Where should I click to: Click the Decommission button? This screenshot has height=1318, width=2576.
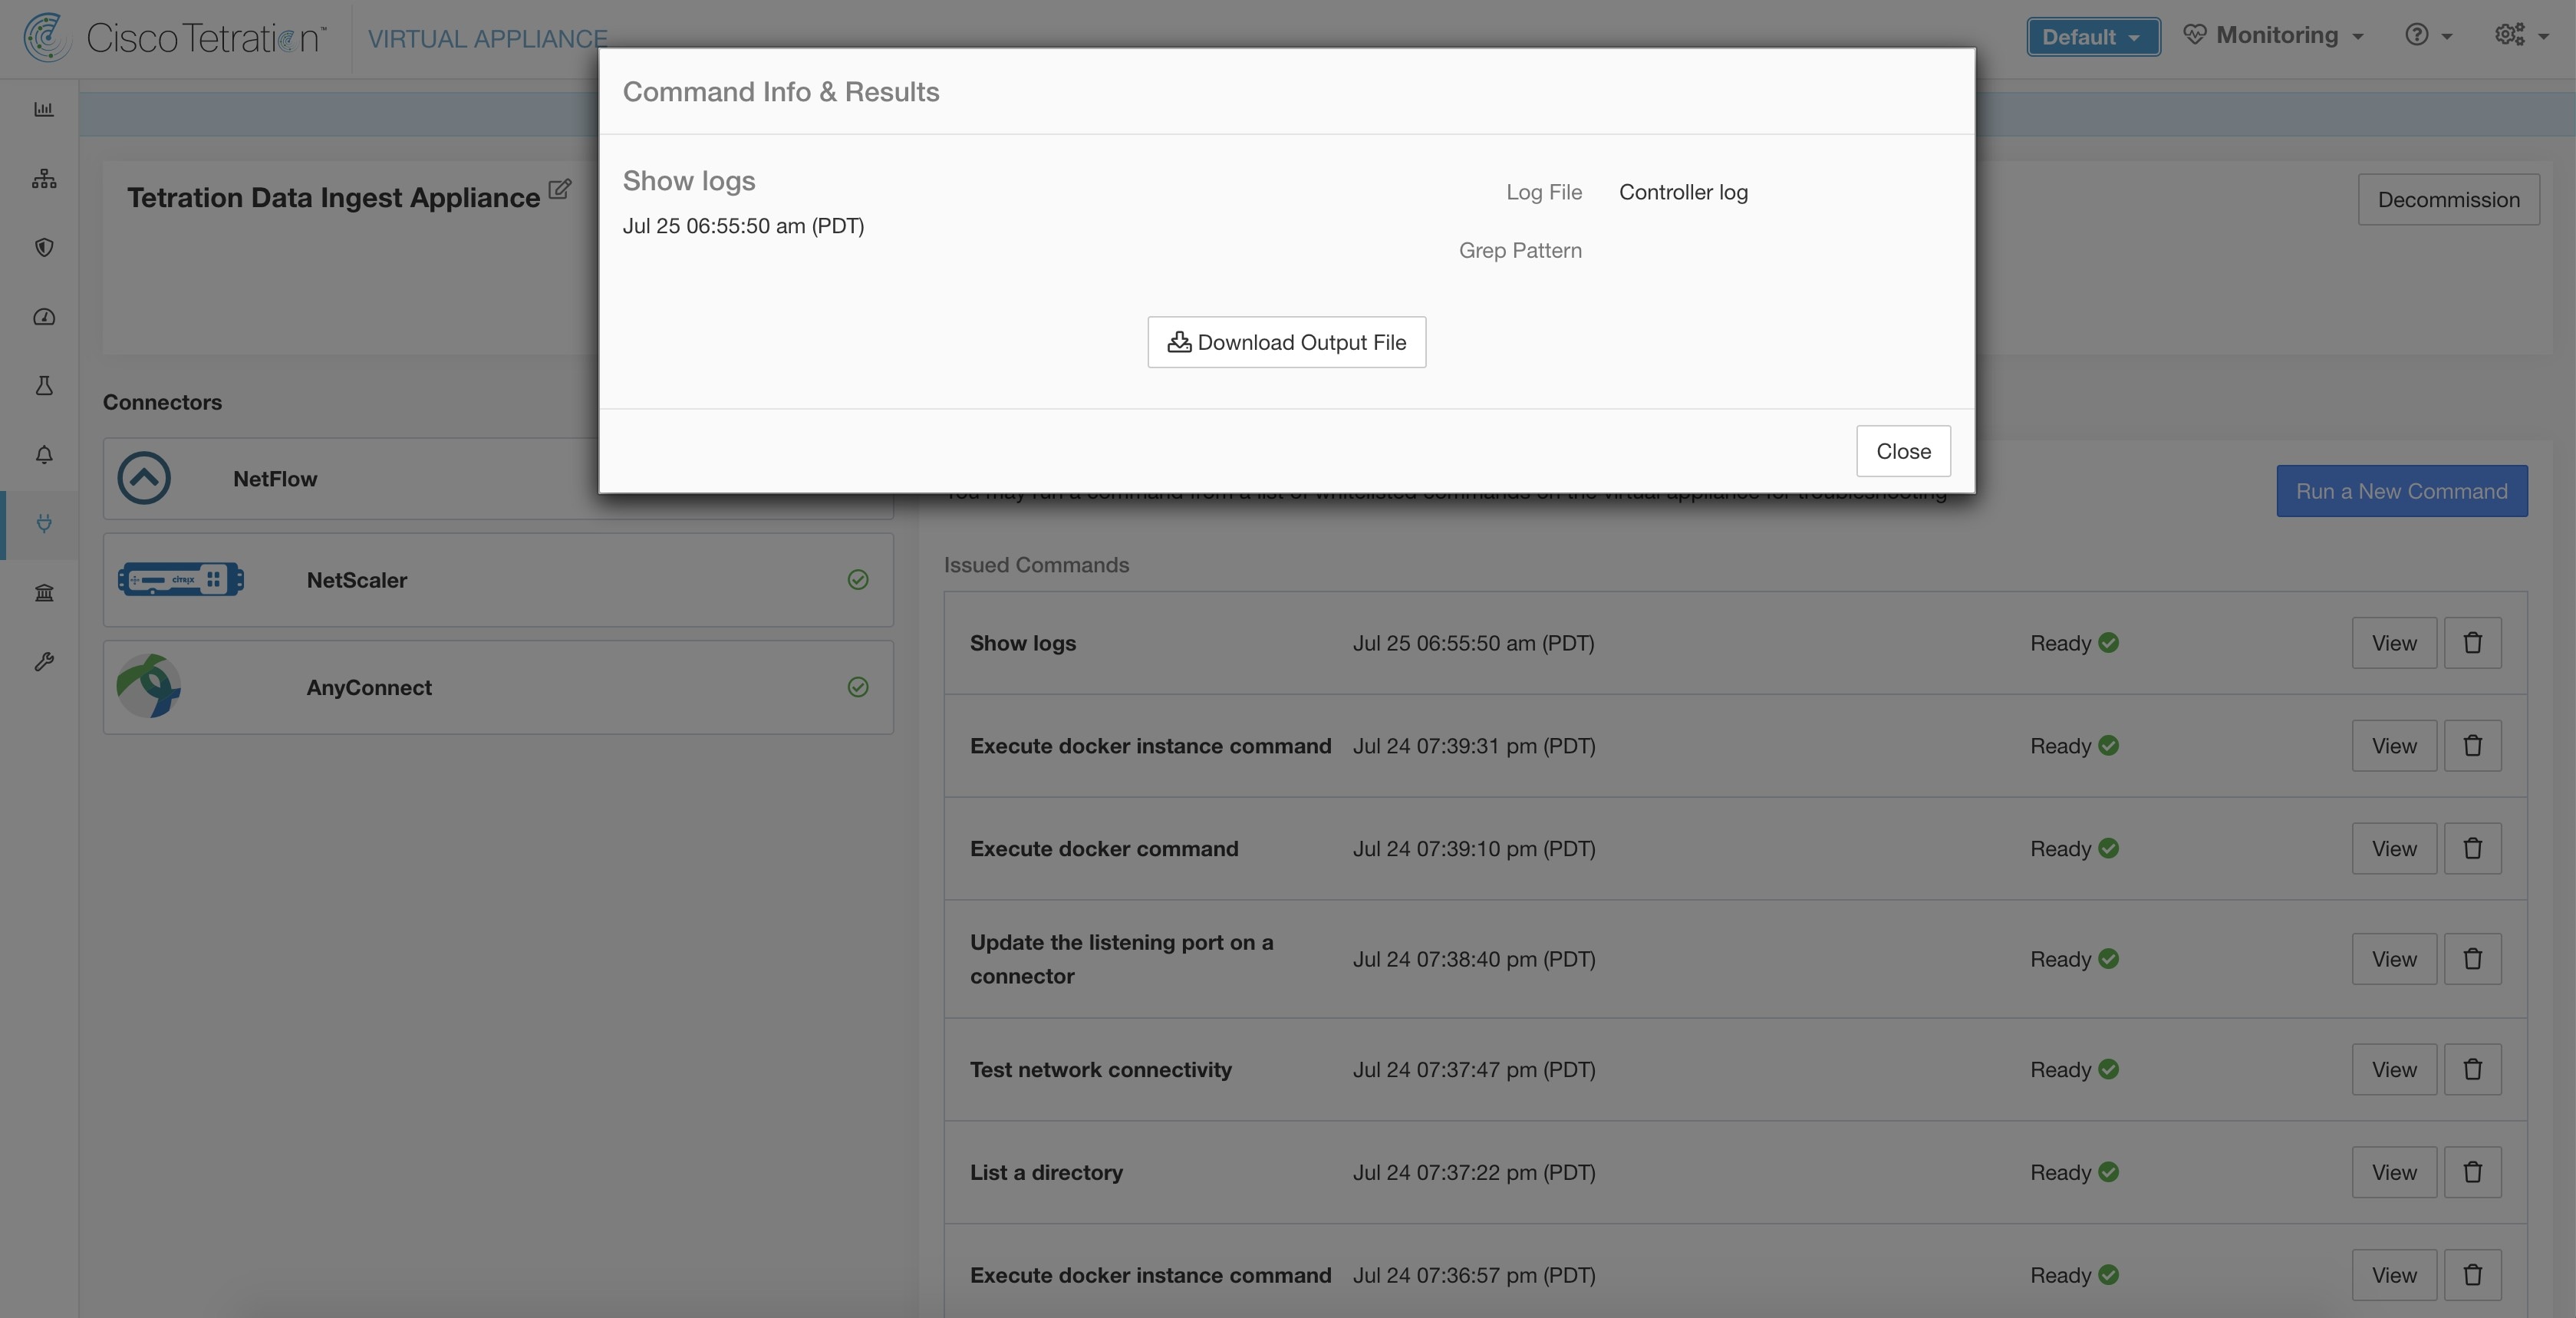pos(2448,199)
